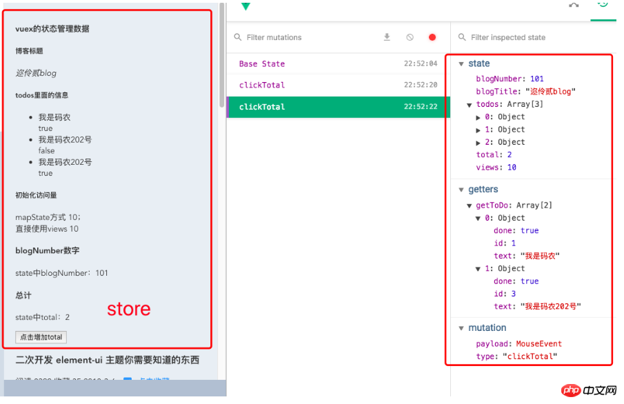The image size is (624, 404).
Task: Collapse the state section
Action: click(461, 63)
